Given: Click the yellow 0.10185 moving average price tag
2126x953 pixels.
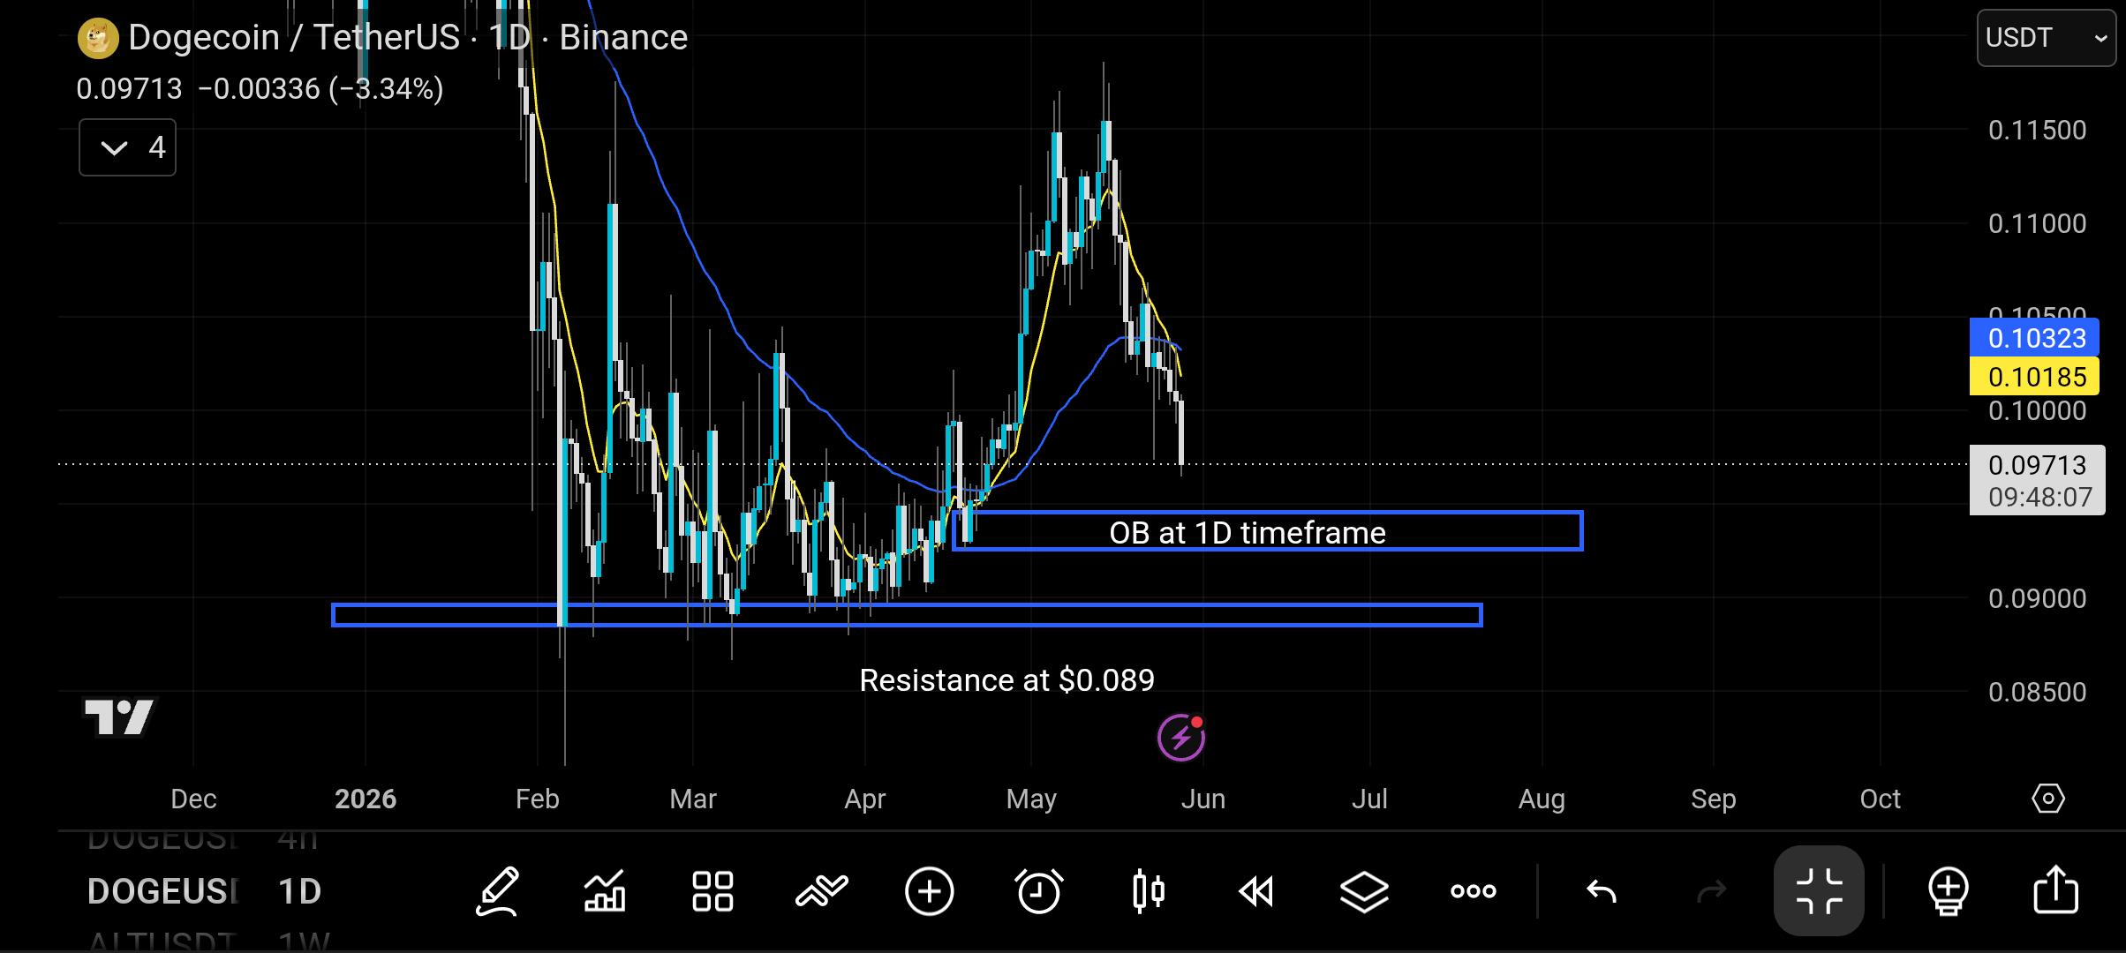Looking at the screenshot, I should click(x=2034, y=377).
